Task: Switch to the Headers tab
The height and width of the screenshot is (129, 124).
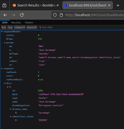Action: click(x=29, y=22)
